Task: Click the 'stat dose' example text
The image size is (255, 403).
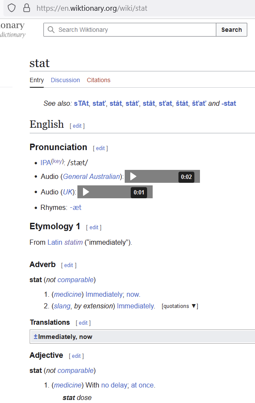Action: [77, 397]
